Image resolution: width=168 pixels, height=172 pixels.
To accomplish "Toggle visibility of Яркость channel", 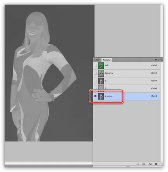I will (x=96, y=73).
